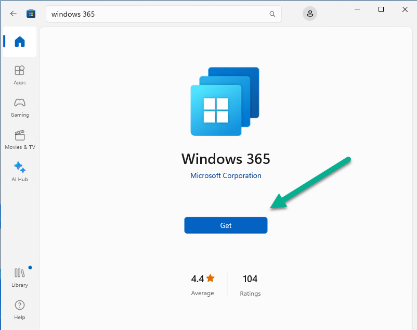Image resolution: width=417 pixels, height=330 pixels.
Task: Click the Windows 365 app title
Action: coord(226,159)
